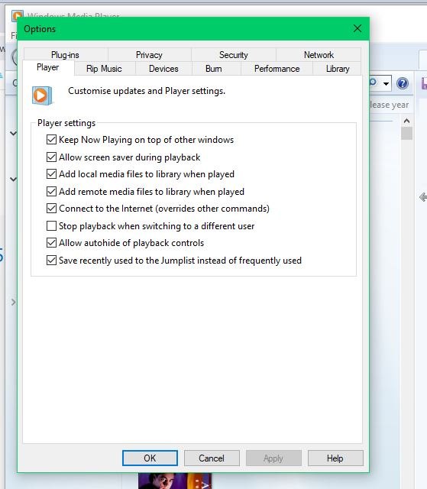The height and width of the screenshot is (489, 427).
Task: Click the left-pointing arrow at Media Player's right edge
Action: coord(423,197)
